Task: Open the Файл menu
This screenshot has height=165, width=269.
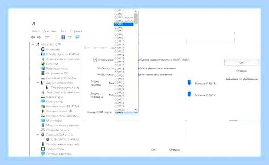Action: tap(36, 31)
